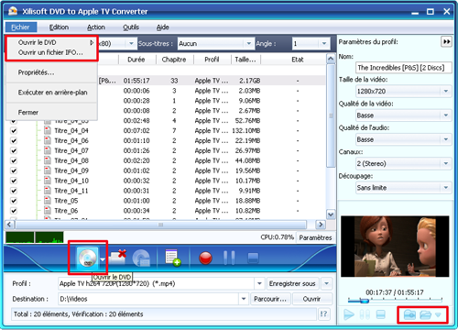The height and width of the screenshot is (330, 458).
Task: Click the Nom field with The Incredibles
Action: point(403,68)
